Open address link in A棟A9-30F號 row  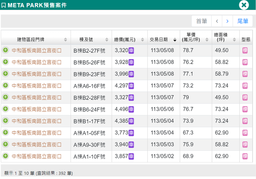[36, 145]
